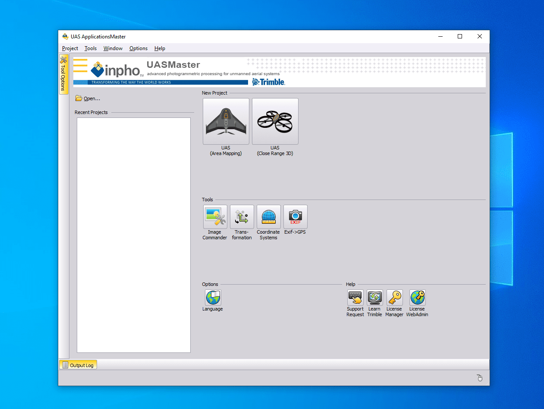The width and height of the screenshot is (544, 409).
Task: Create a UAS Close Range 3D project
Action: [x=275, y=121]
